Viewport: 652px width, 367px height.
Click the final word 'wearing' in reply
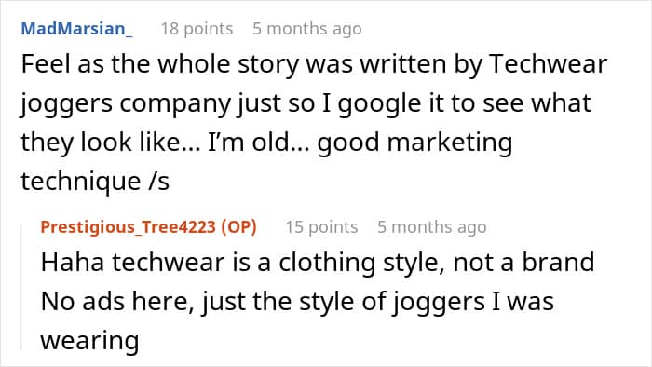pos(89,341)
